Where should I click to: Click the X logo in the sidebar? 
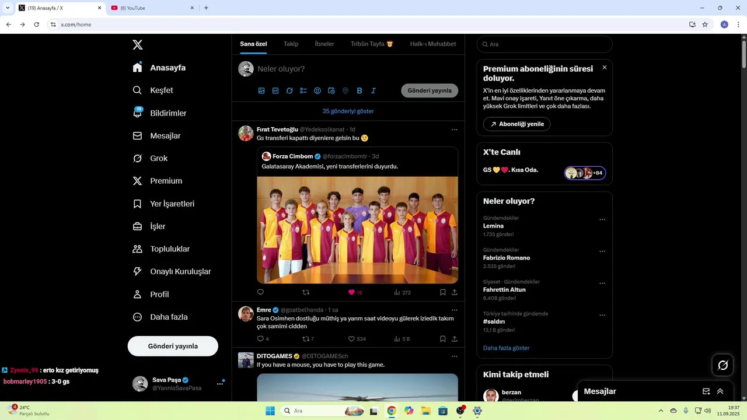pos(137,45)
